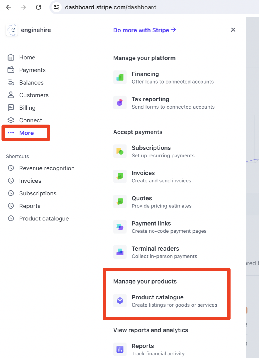Open the Revenue recognition shortcut
This screenshot has width=259, height=358.
[47, 168]
